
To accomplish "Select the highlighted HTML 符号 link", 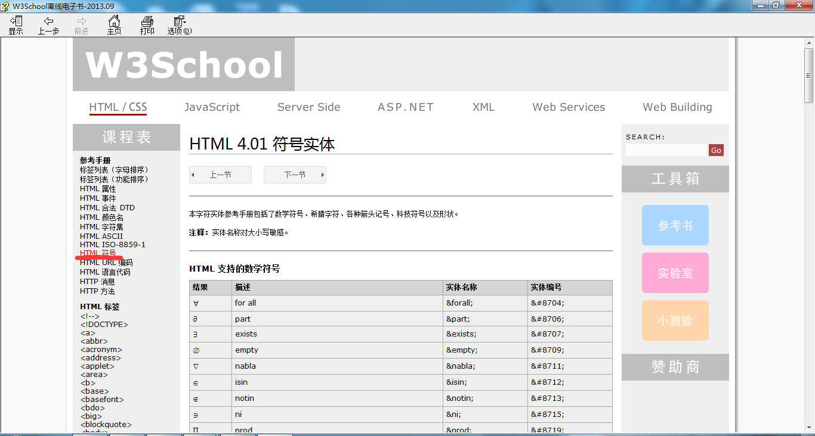I will [x=98, y=253].
